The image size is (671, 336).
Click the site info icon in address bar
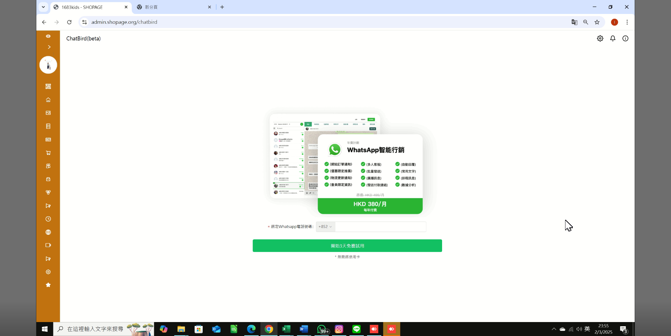pyautogui.click(x=84, y=22)
